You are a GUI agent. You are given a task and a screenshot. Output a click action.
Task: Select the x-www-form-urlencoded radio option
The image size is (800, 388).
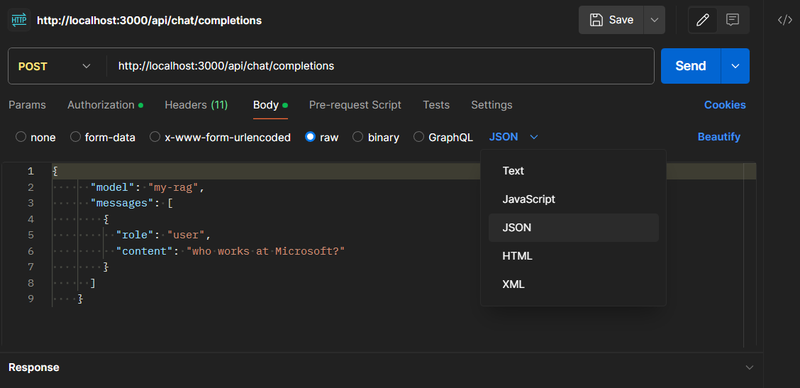pyautogui.click(x=155, y=137)
